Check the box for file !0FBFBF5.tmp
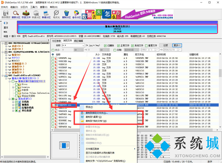This screenshot has width=222, height=163. (x=53, y=58)
